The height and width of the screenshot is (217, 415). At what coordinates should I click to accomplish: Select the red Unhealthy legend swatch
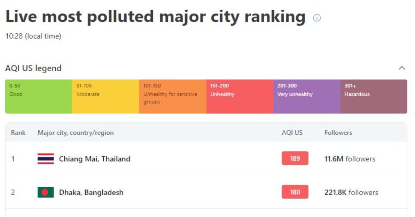pos(240,96)
